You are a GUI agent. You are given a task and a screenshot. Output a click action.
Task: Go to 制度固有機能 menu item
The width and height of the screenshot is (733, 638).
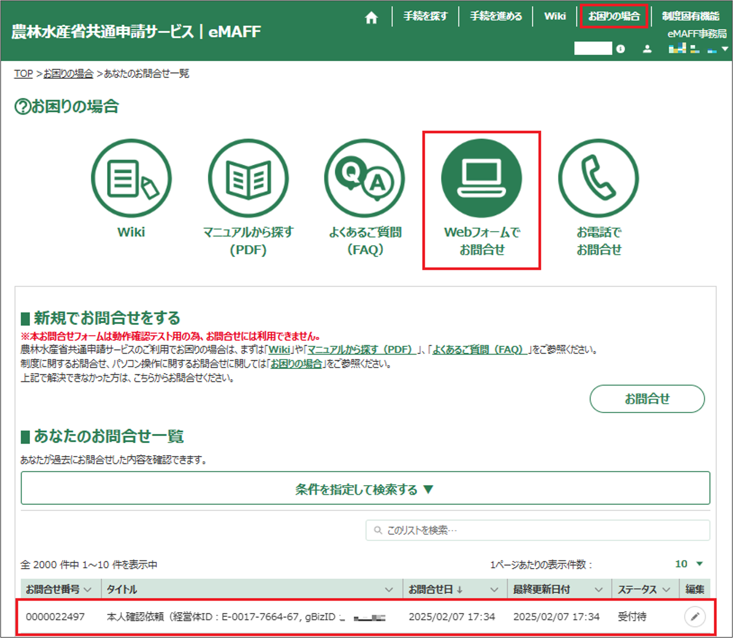tap(691, 16)
